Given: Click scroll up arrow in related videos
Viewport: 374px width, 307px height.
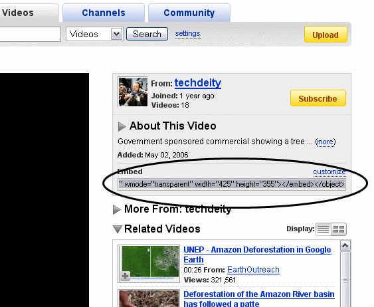Looking at the screenshot, I should coord(345,246).
